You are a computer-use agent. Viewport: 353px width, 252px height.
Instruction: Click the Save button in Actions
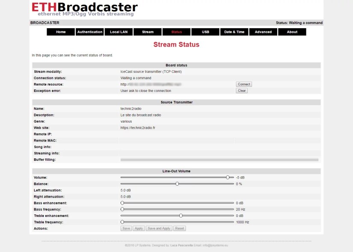[x=126, y=228]
